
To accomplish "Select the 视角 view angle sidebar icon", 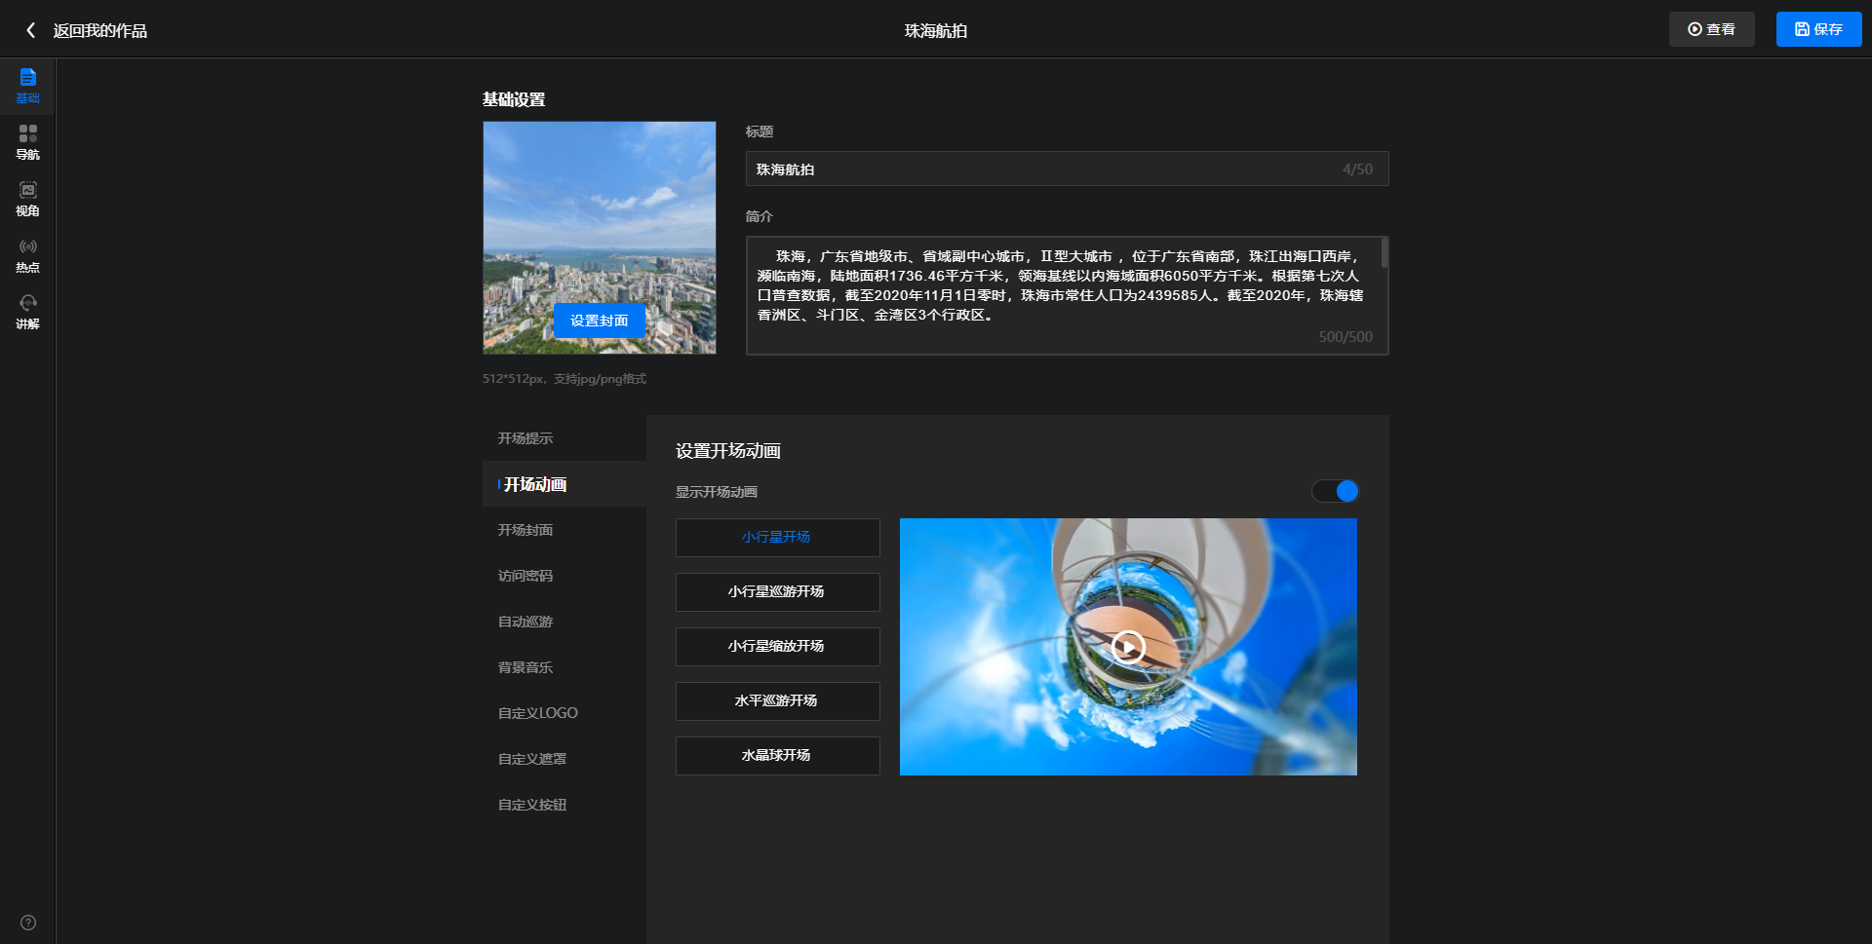I will click(x=27, y=198).
